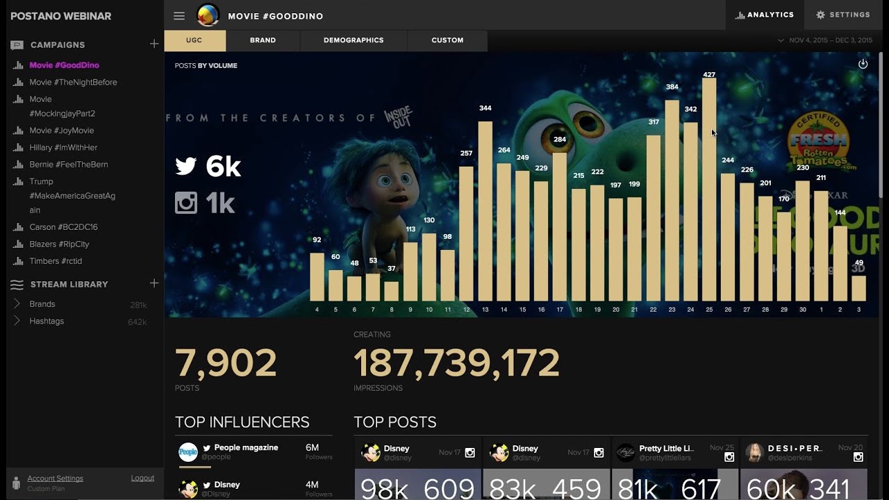Click chart icon beside Timbers #rctid
889x500 pixels.
(18, 262)
